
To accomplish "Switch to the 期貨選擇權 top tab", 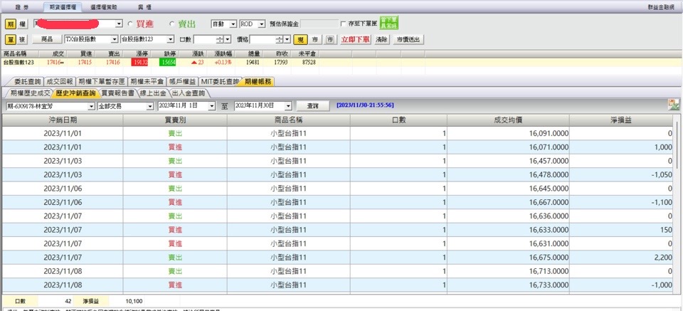I will 61,7.
